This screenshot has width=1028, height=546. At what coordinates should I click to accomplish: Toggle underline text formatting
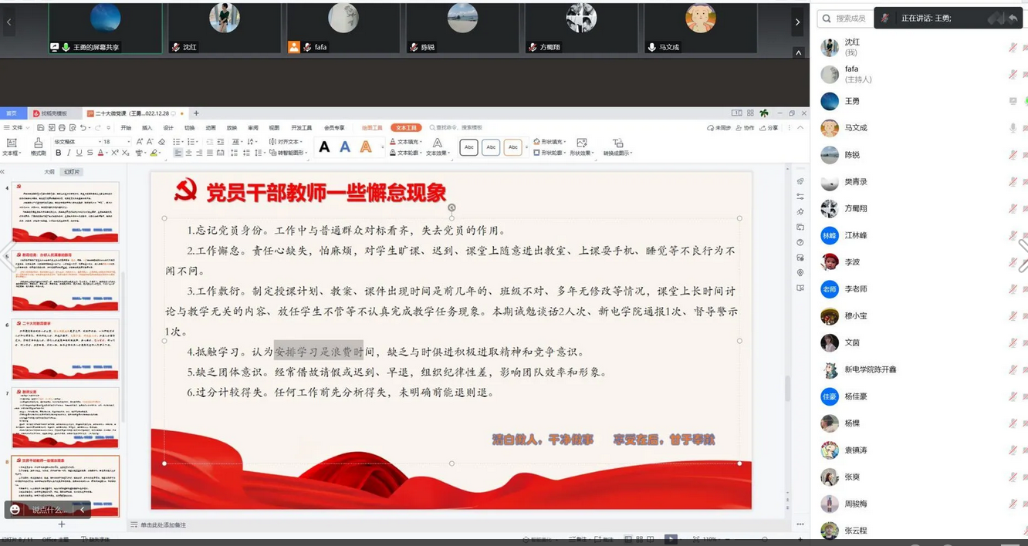79,153
